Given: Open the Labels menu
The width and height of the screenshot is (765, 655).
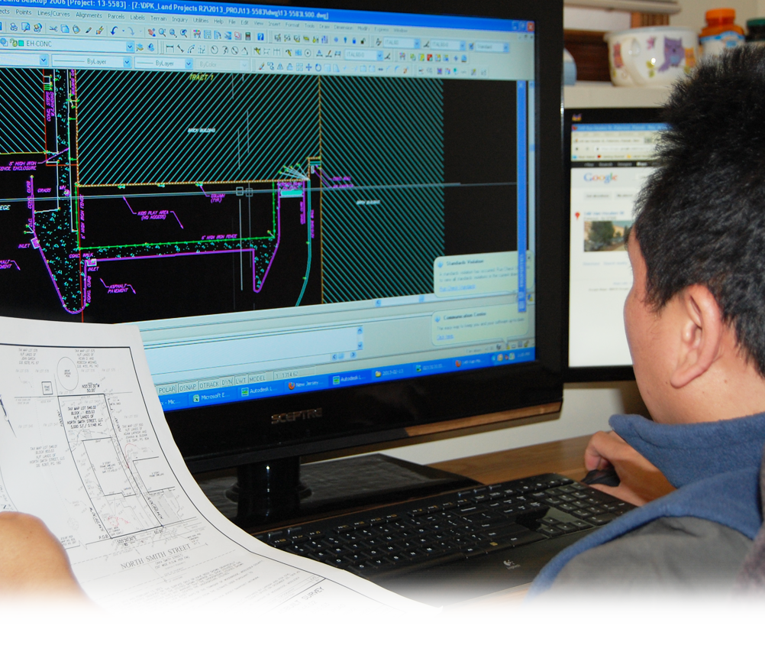Looking at the screenshot, I should tap(137, 17).
